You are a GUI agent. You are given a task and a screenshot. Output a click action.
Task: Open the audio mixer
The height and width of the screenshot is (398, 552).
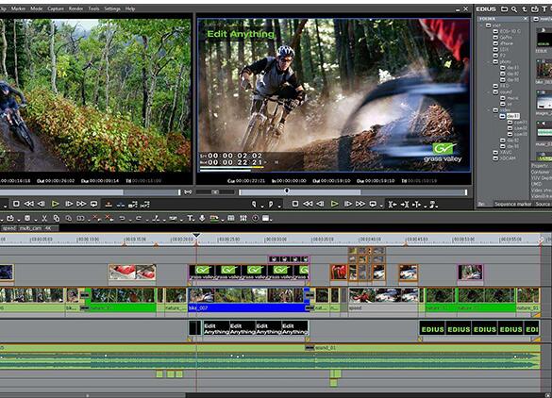click(243, 219)
